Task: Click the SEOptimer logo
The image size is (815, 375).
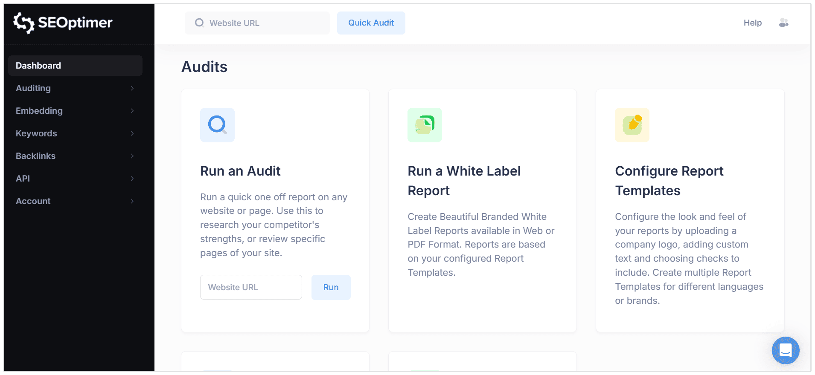Action: pyautogui.click(x=63, y=23)
